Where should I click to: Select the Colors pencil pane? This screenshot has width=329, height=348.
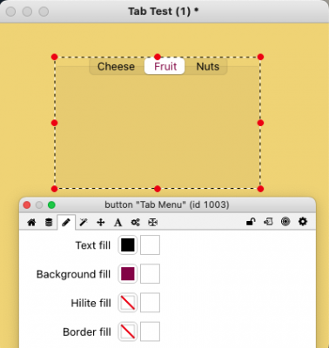click(66, 223)
